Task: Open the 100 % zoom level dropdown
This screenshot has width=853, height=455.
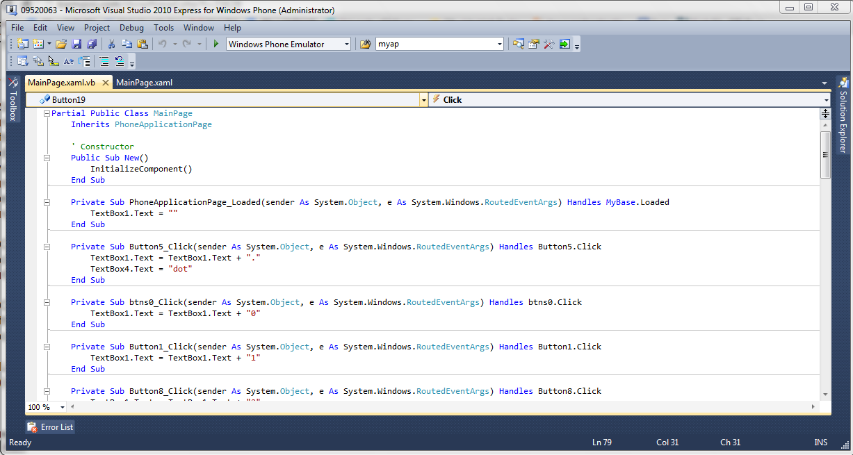Action: click(62, 407)
